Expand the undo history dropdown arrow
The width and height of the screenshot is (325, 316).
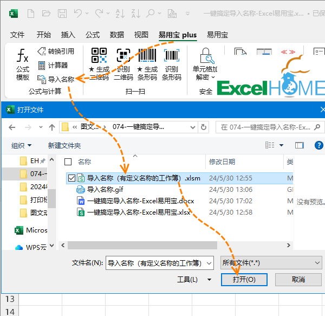point(87,14)
